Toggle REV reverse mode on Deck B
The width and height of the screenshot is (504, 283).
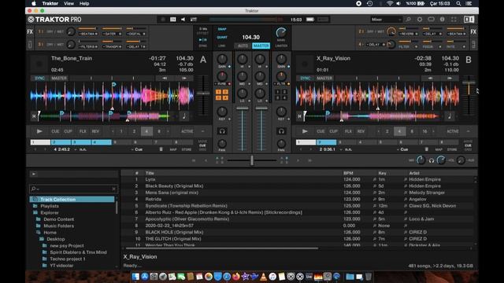click(361, 131)
